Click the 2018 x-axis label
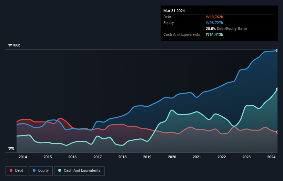283x181 pixels. (x=122, y=157)
